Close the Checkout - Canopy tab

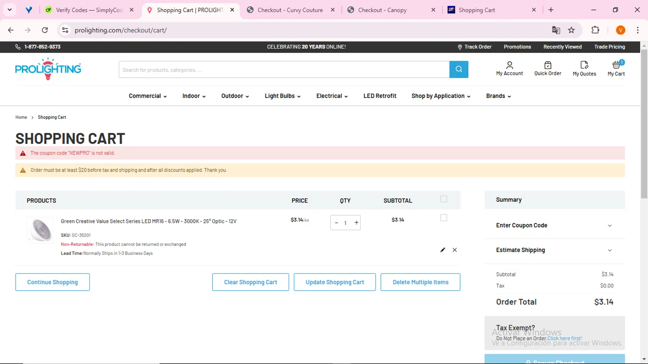click(433, 9)
